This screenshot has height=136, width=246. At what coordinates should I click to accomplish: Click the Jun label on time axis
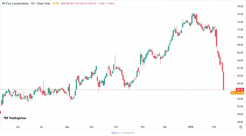(x=18, y=127)
